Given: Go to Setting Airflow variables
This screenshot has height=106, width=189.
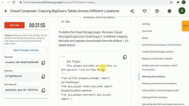Looking at the screenshot, I should click(154, 97).
